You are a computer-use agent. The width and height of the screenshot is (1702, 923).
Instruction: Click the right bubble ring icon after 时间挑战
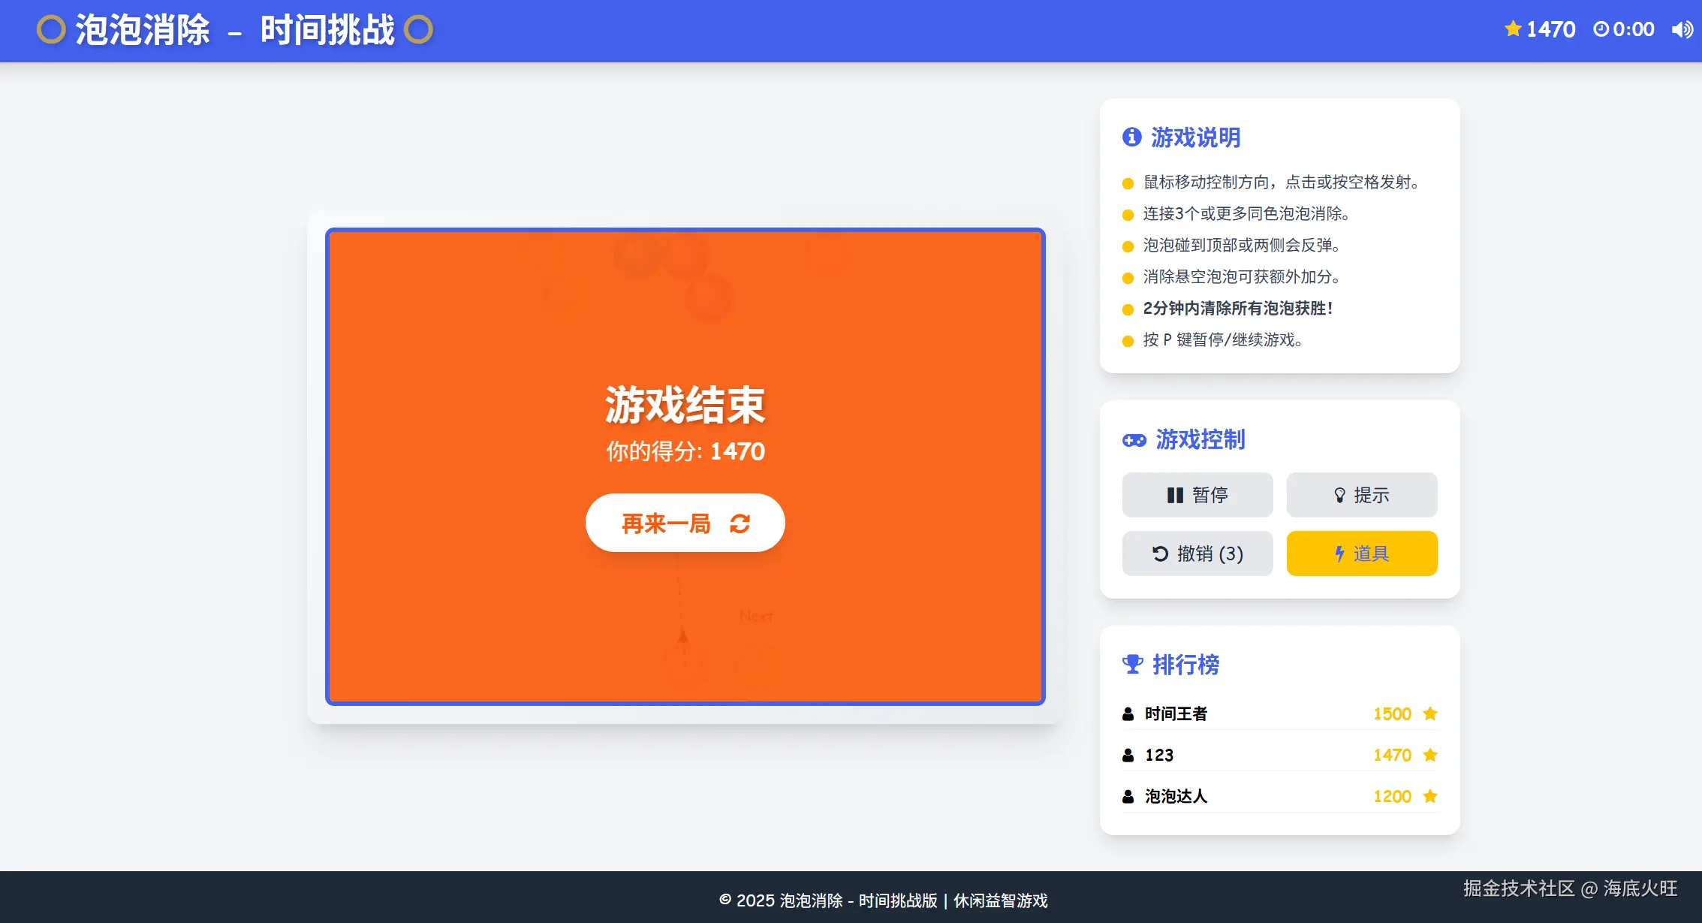[x=418, y=30]
